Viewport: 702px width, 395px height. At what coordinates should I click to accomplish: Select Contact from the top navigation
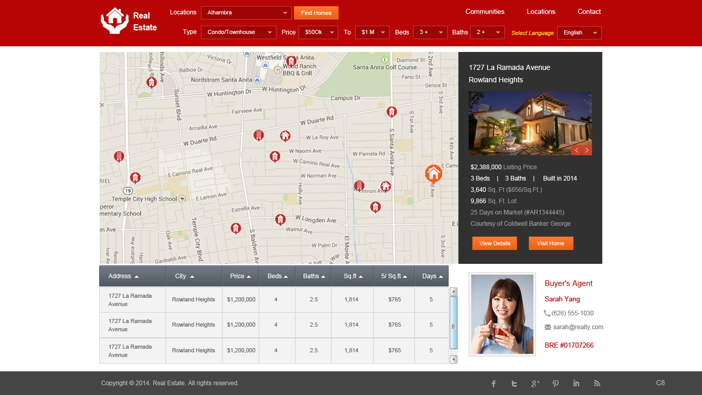589,11
